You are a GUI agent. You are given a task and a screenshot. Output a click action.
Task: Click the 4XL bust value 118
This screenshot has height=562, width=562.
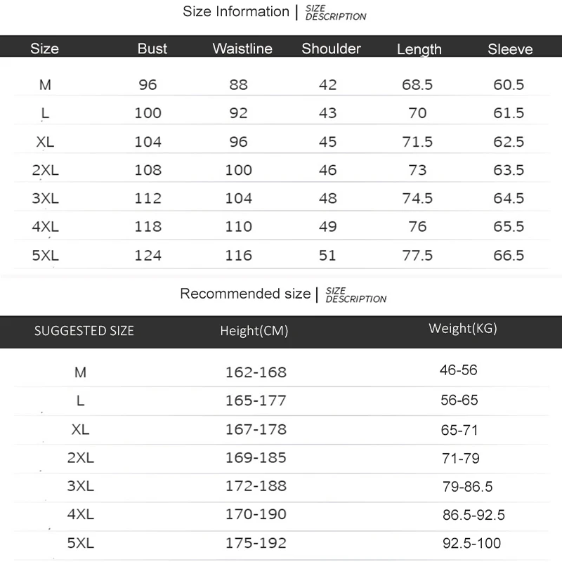148,226
